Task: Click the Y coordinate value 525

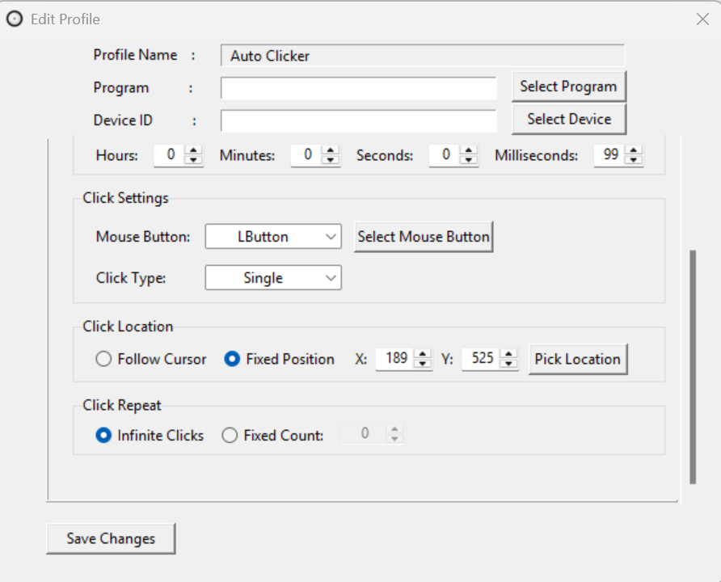Action: (x=483, y=358)
